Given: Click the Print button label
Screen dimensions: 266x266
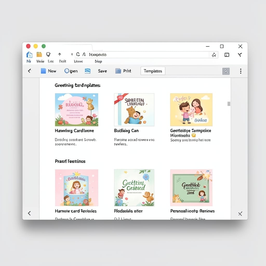Looking at the screenshot, I should (127, 71).
